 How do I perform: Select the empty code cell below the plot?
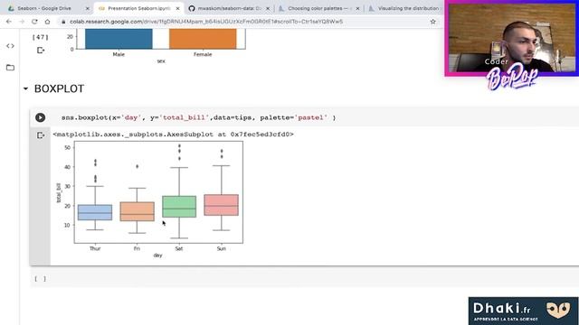pyautogui.click(x=305, y=279)
